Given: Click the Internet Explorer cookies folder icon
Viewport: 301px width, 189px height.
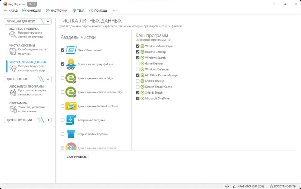Looking at the screenshot, I should (71, 106).
